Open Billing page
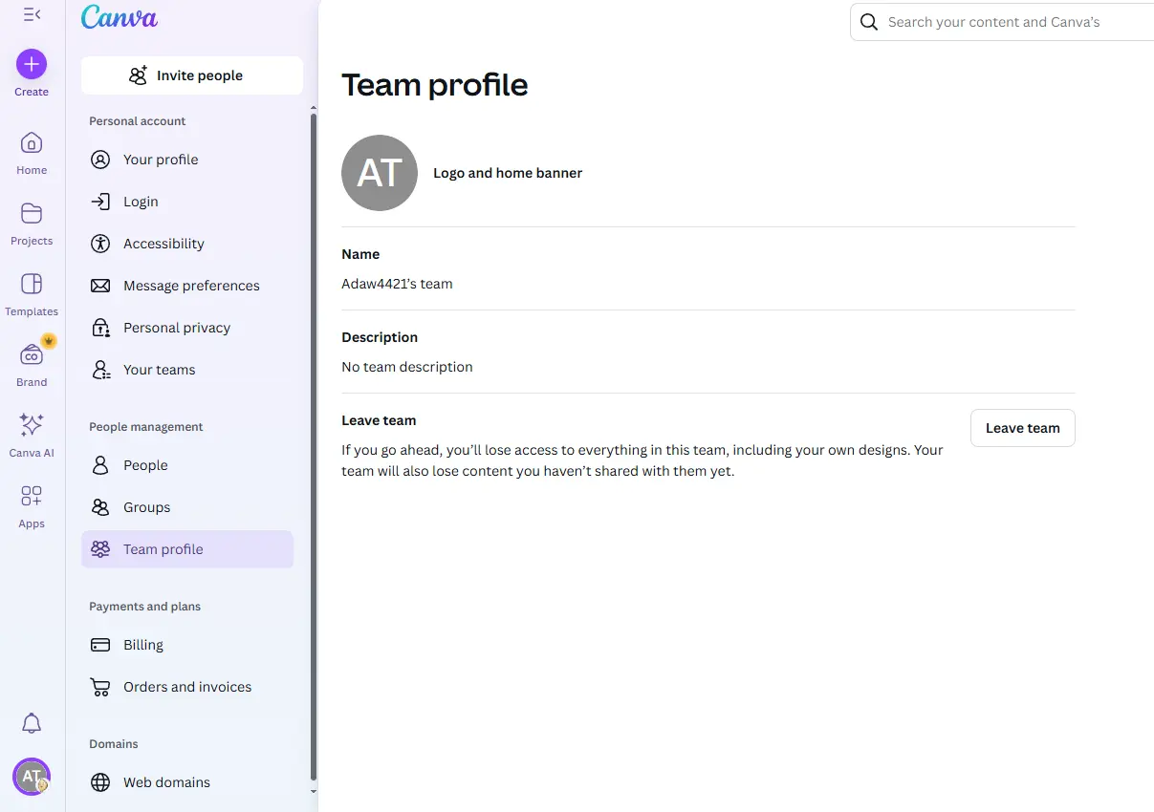Image resolution: width=1154 pixels, height=812 pixels. tap(187, 645)
